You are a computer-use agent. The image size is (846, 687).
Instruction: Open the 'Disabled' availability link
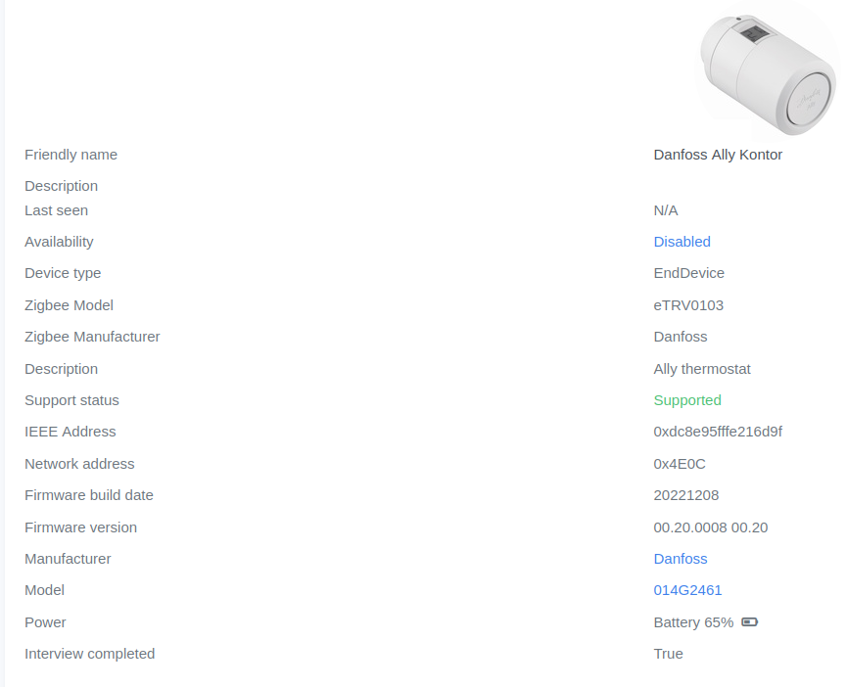[x=681, y=242]
